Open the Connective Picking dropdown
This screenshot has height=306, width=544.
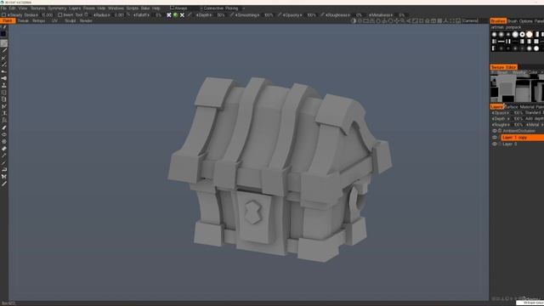pyautogui.click(x=222, y=8)
